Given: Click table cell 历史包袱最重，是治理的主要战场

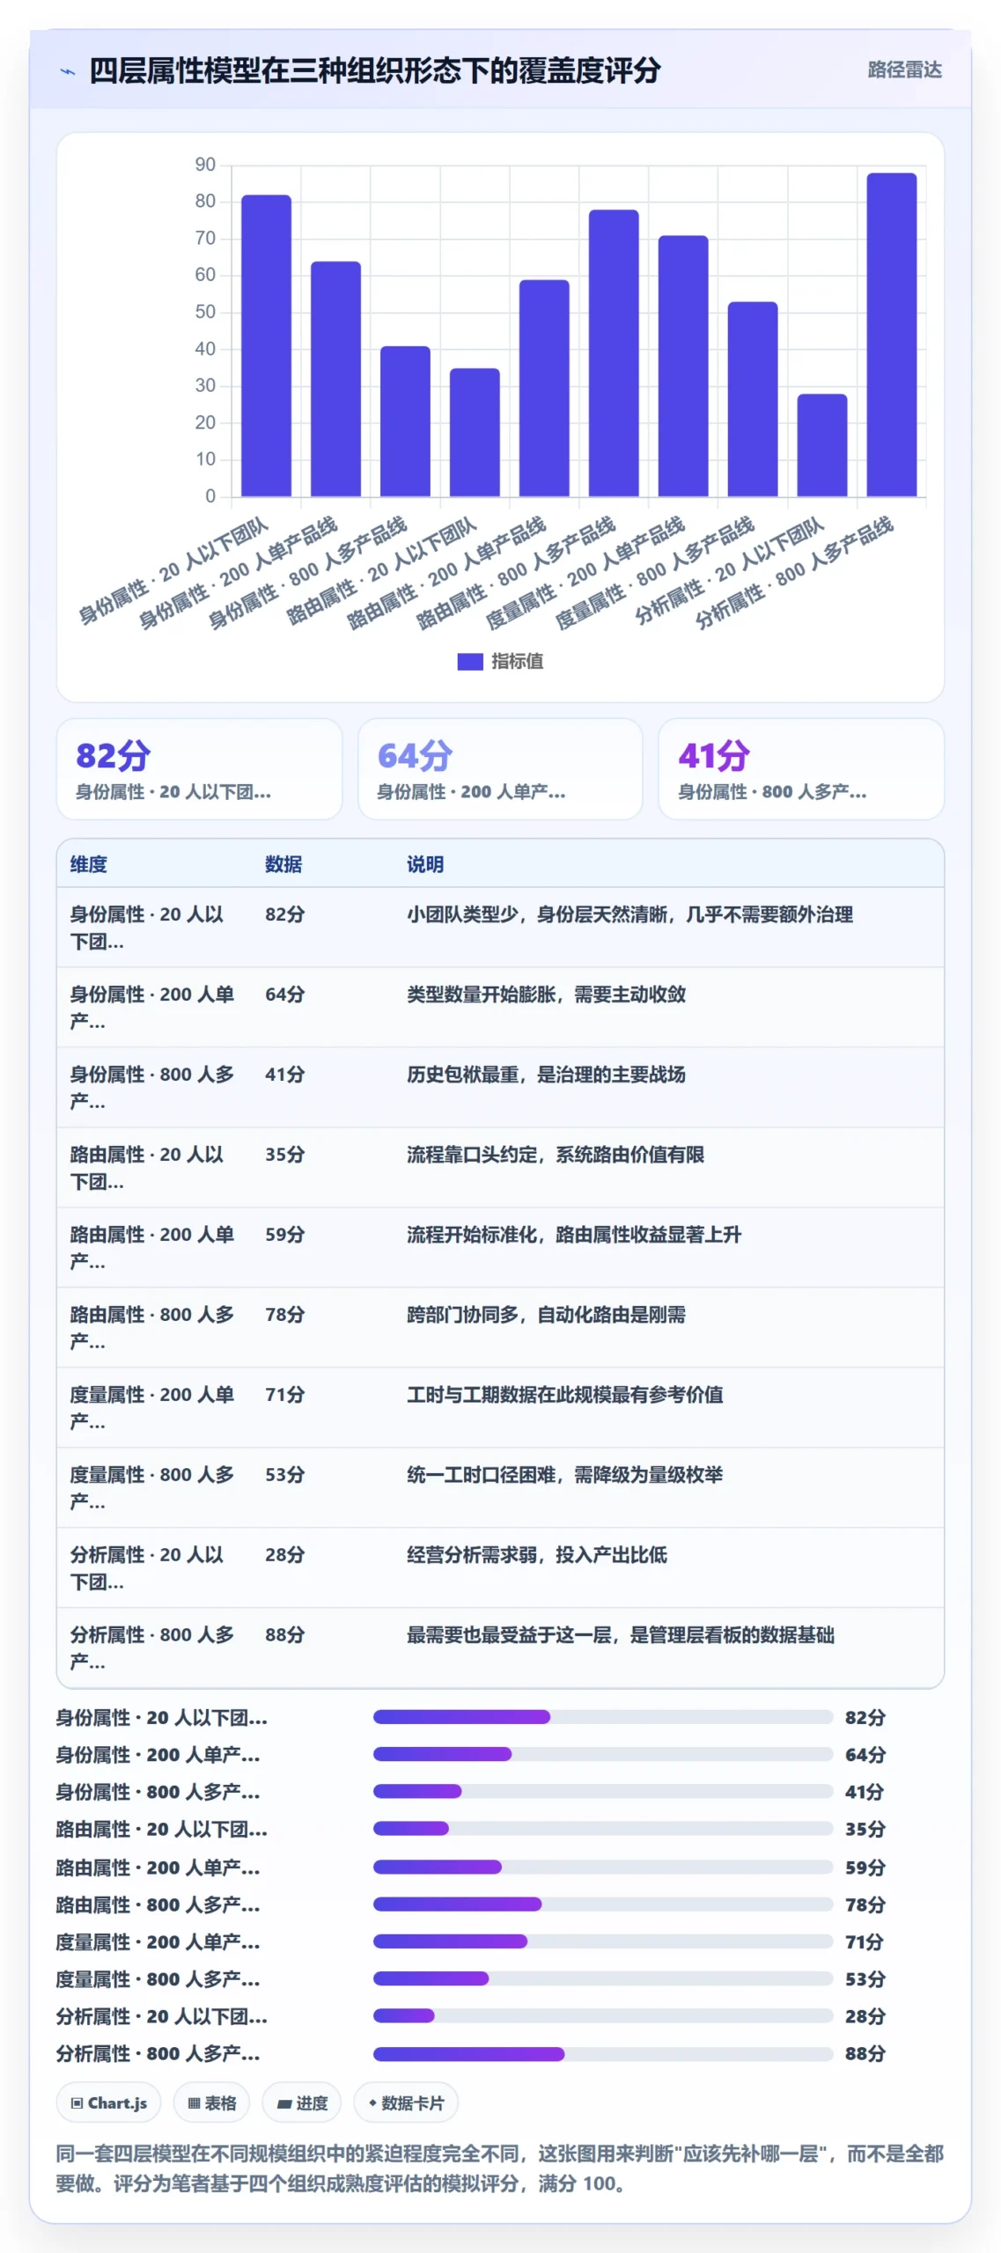Looking at the screenshot, I should [546, 1075].
